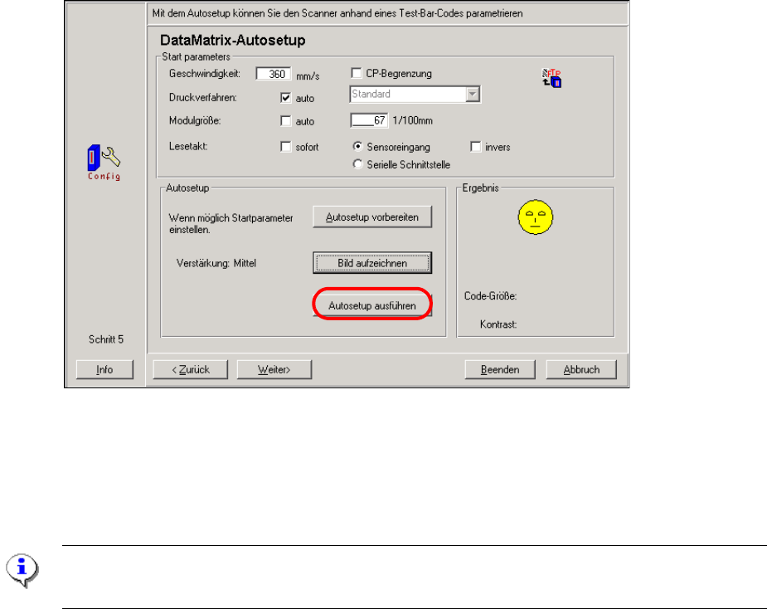
Task: Enable the invers checkbox
Action: (475, 147)
